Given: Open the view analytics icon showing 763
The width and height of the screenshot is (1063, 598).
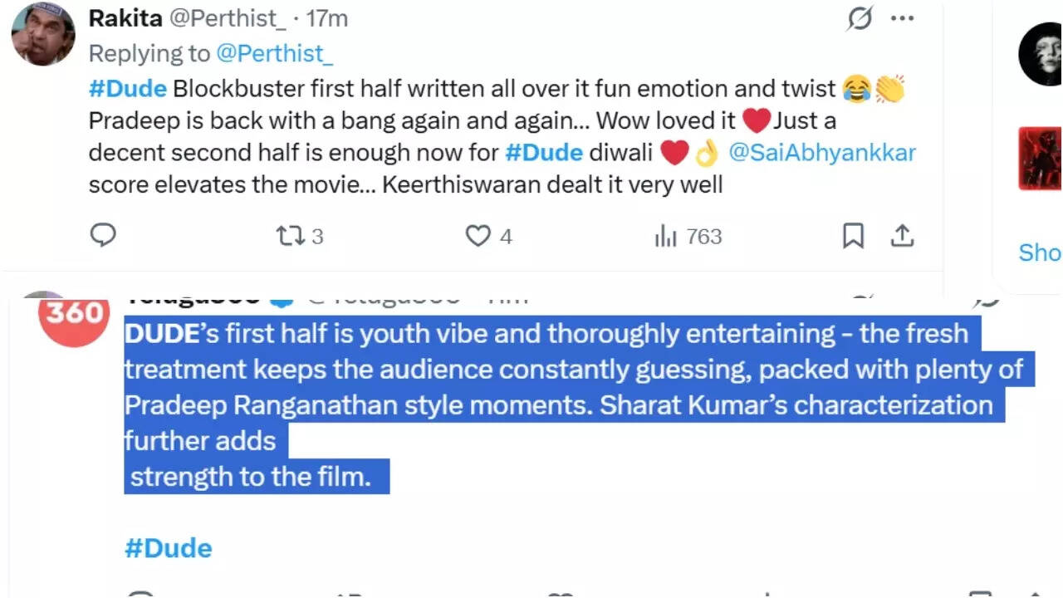Looking at the screenshot, I should pos(666,237).
